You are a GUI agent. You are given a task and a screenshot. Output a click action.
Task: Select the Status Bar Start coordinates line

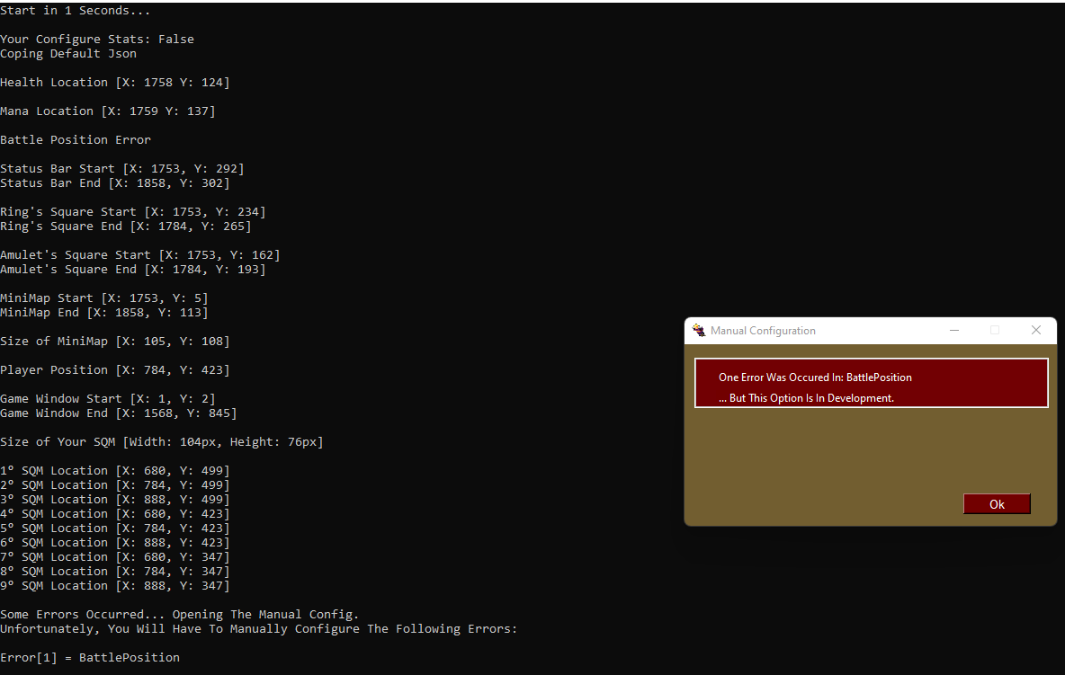point(122,168)
